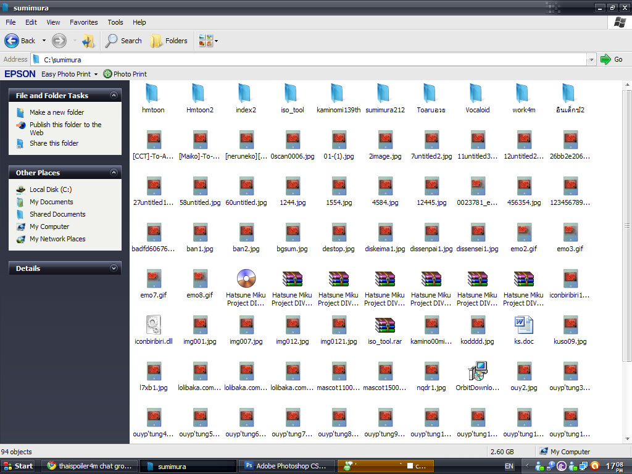Open the File menu
The height and width of the screenshot is (474, 632).
tap(10, 22)
